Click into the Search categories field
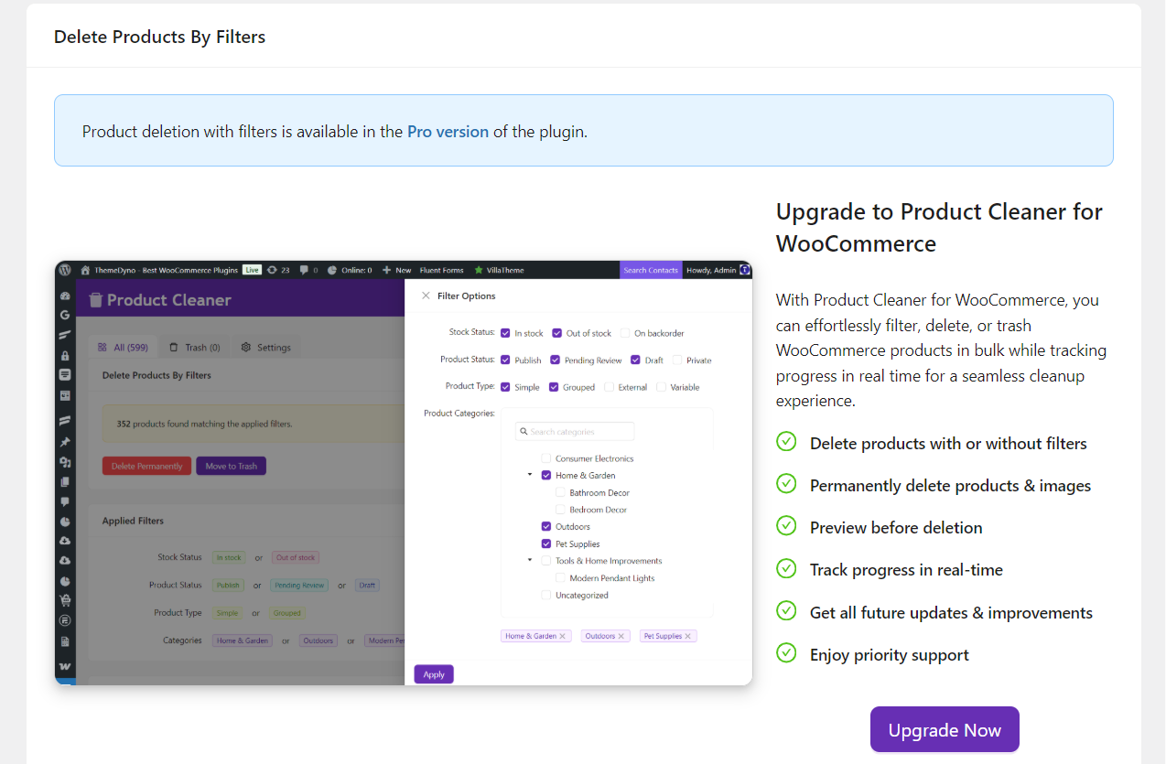Screen dimensions: 1166x764 [x=575, y=432]
